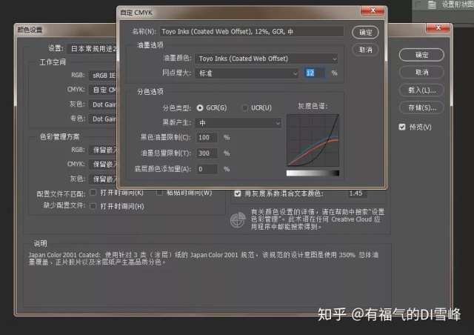The image size is (474, 335).
Task: Toggle profile mismatch 打开时询问(K) checkbox
Action: click(93, 193)
